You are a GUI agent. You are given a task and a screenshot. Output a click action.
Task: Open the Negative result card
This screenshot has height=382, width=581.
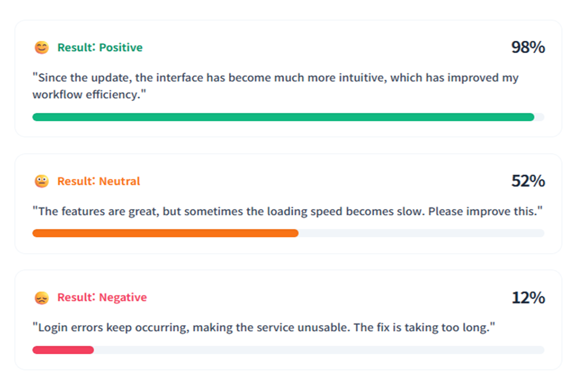click(x=288, y=320)
